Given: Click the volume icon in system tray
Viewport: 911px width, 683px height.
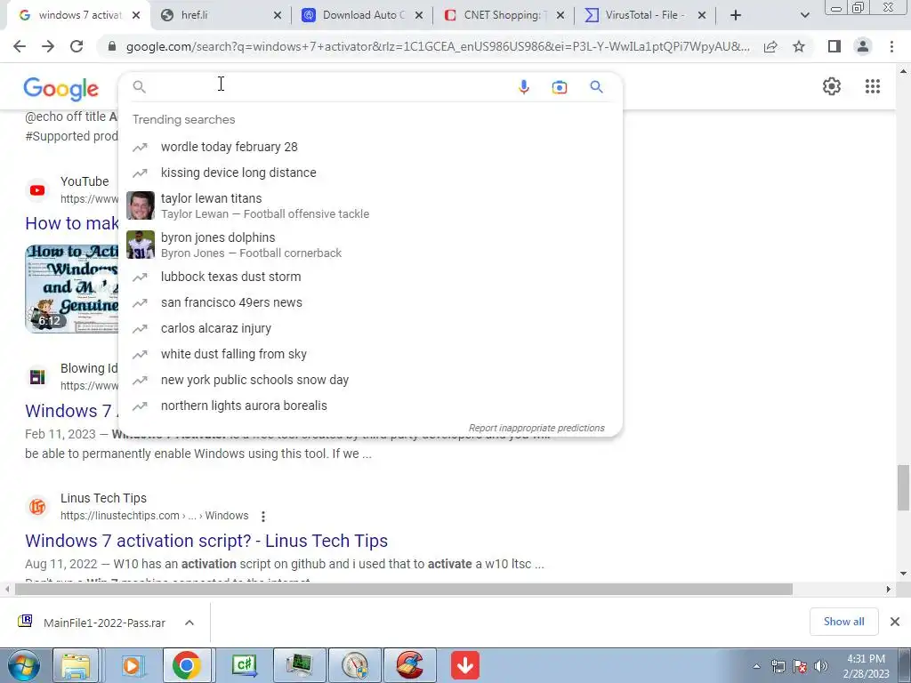Looking at the screenshot, I should click(821, 666).
